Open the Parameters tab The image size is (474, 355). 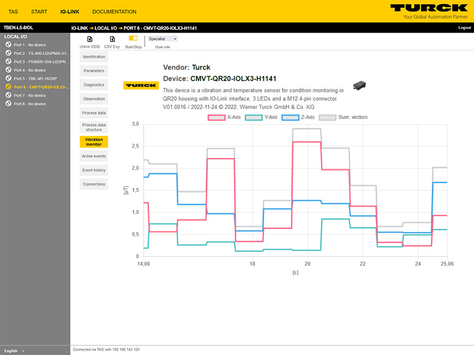click(94, 71)
